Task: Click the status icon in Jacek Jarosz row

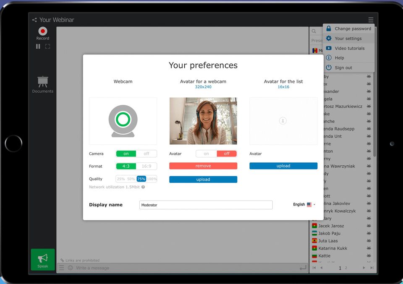Action: coord(369,226)
